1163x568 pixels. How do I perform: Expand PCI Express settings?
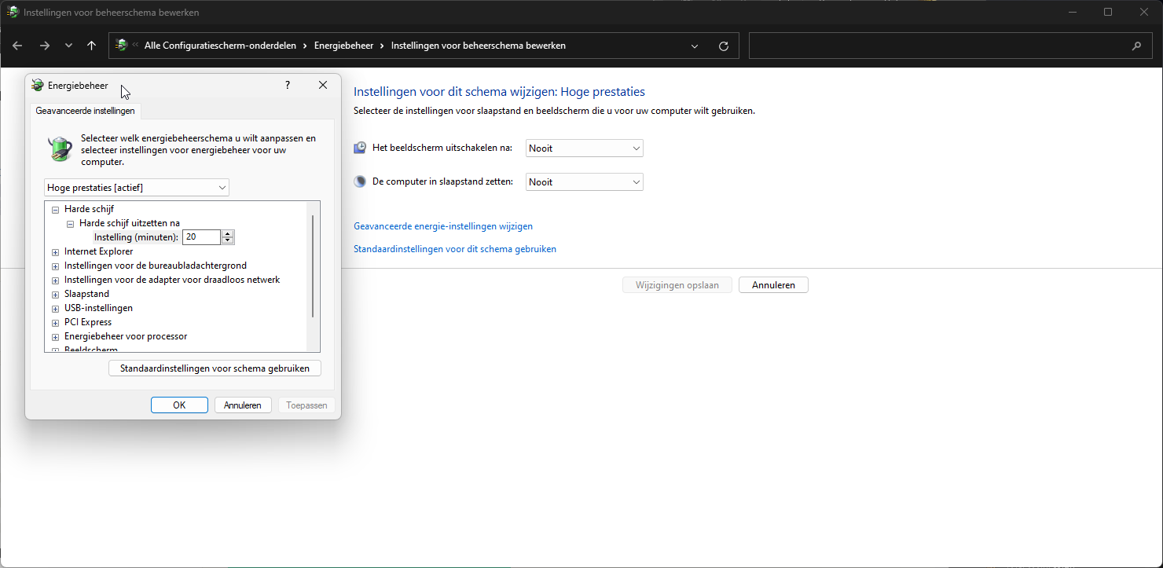point(55,323)
